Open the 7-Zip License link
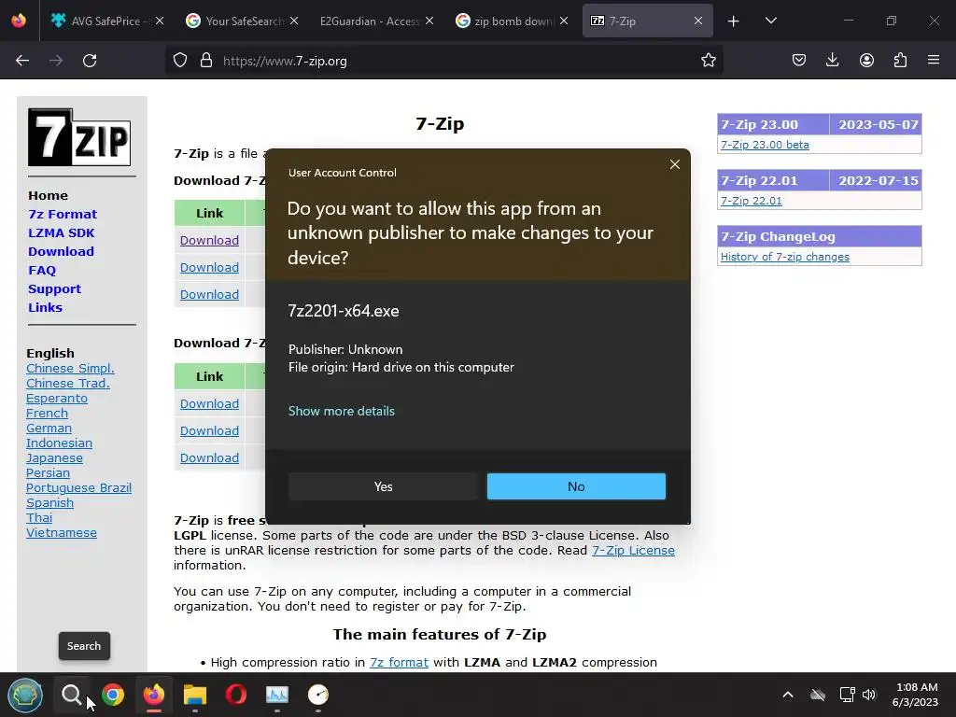This screenshot has width=956, height=717. point(633,551)
